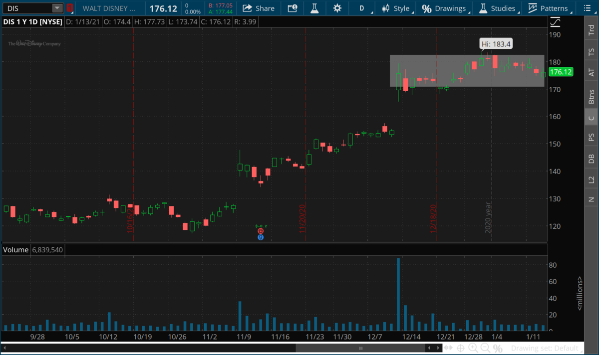Change the D aggregation period
Viewport: 599px width, 355px height.
[362, 8]
